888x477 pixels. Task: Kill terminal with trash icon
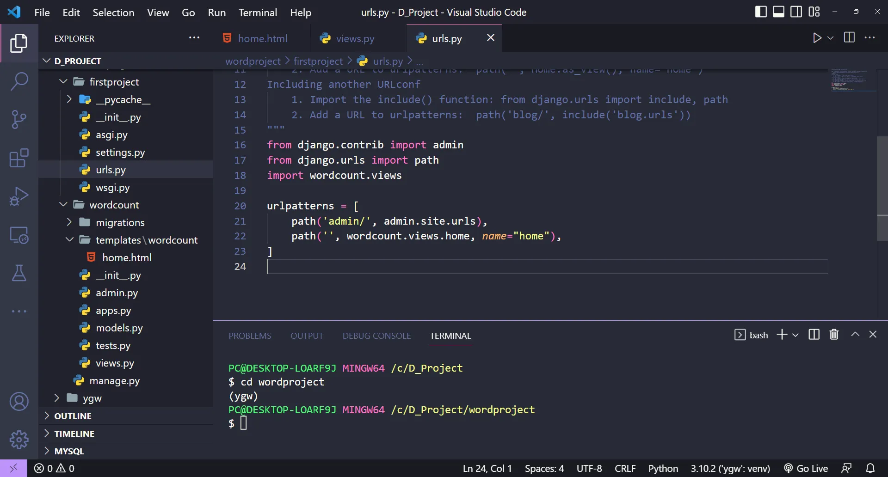(x=834, y=335)
